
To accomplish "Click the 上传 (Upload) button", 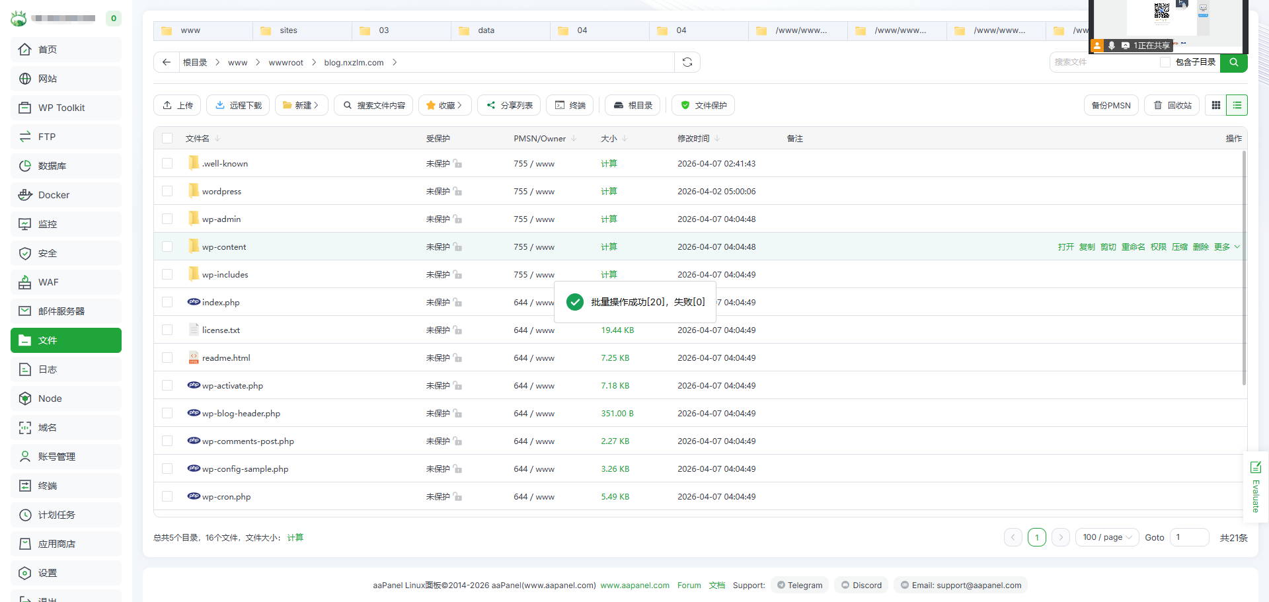I will 177,105.
